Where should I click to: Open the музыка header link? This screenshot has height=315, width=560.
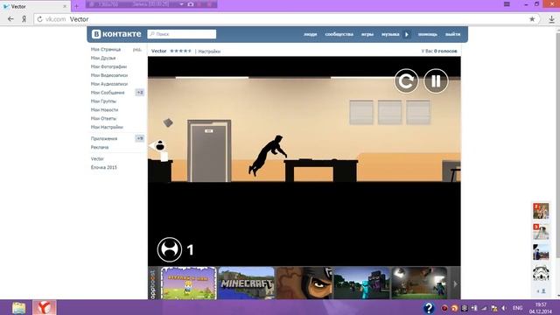390,34
